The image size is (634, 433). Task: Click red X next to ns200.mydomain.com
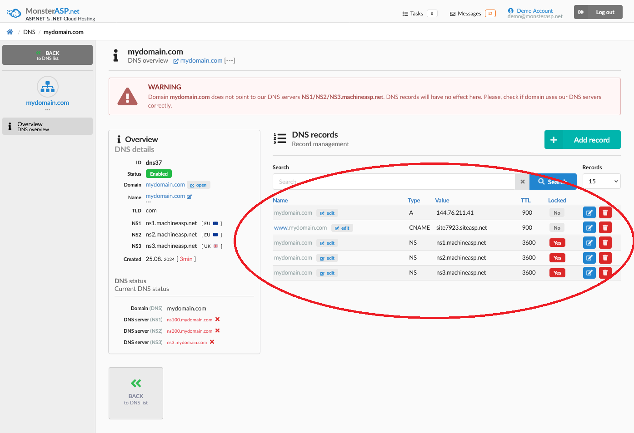pos(217,331)
